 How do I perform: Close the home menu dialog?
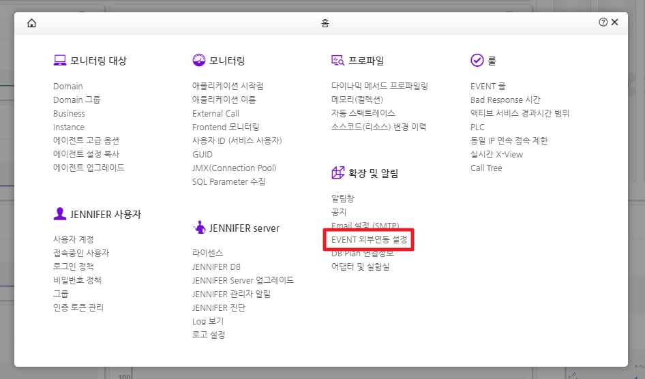[x=615, y=22]
